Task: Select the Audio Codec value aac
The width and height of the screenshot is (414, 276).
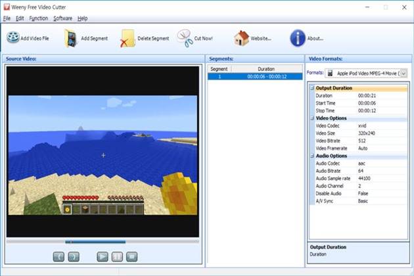Action: (361, 164)
